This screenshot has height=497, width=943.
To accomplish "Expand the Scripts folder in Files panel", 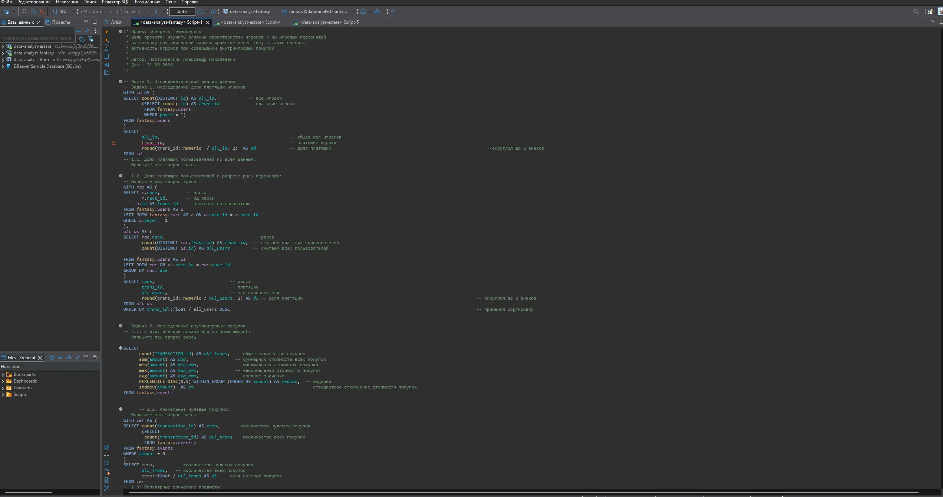I will 3,395.
